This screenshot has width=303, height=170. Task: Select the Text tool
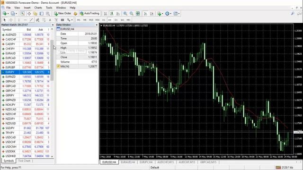[50, 20]
